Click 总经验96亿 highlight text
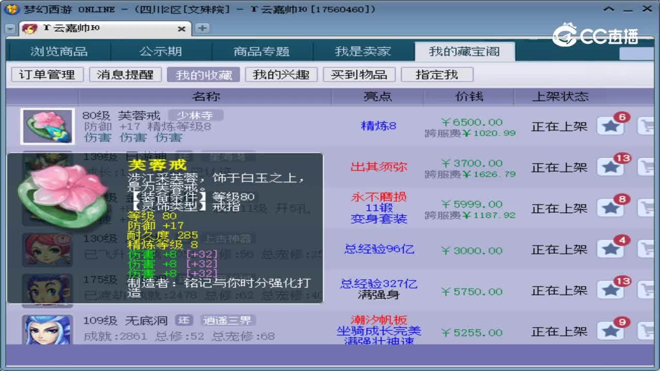Viewport: 660px width, 371px height. click(378, 249)
